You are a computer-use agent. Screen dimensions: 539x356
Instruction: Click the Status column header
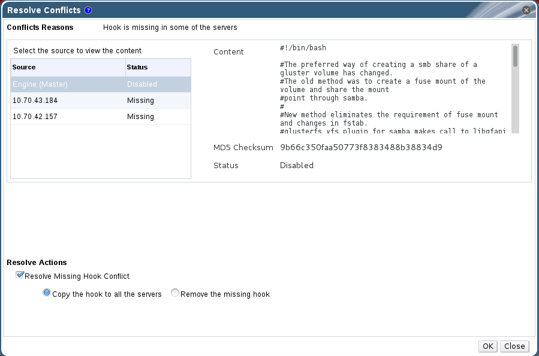click(158, 67)
